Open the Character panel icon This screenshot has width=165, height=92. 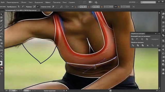[163, 46]
